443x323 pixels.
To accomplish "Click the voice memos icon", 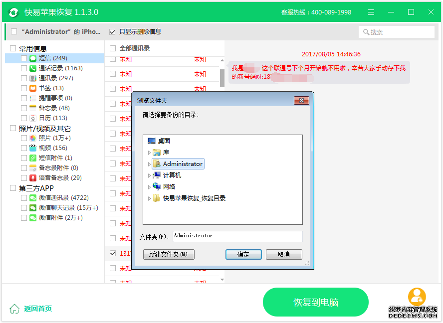I will [33, 178].
